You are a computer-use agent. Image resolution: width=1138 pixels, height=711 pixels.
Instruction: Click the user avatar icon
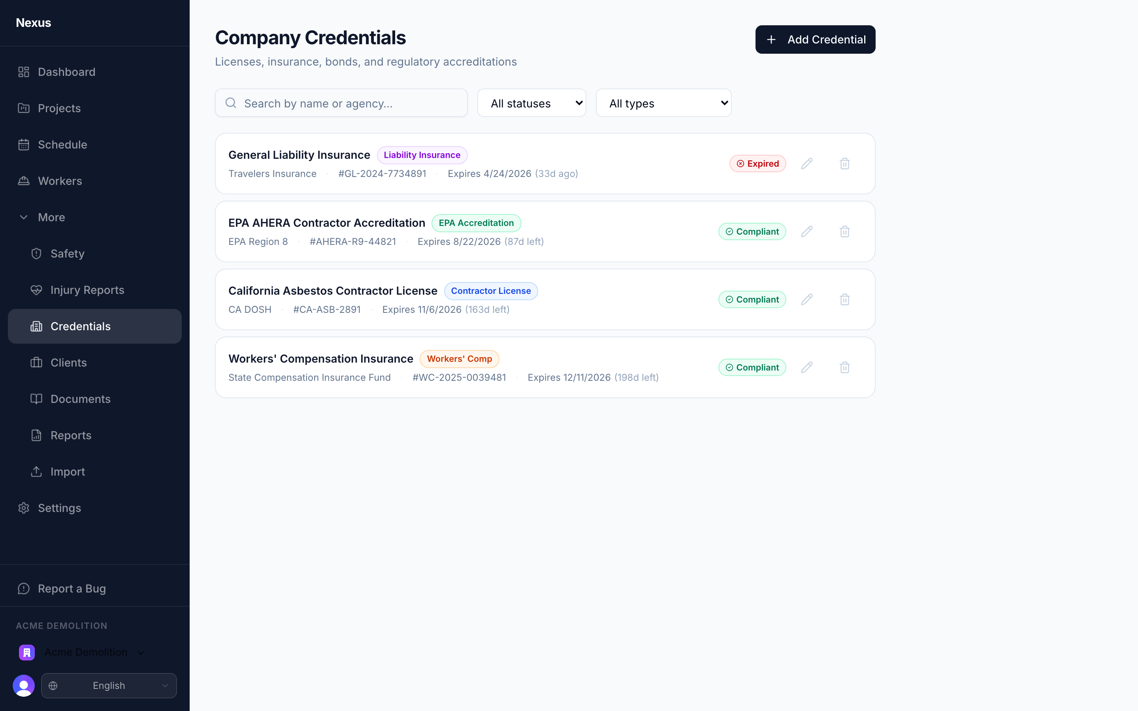click(24, 686)
